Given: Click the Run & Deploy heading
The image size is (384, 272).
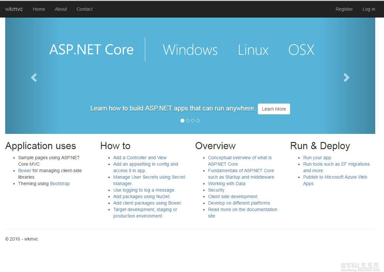Looking at the screenshot, I should click(320, 146).
